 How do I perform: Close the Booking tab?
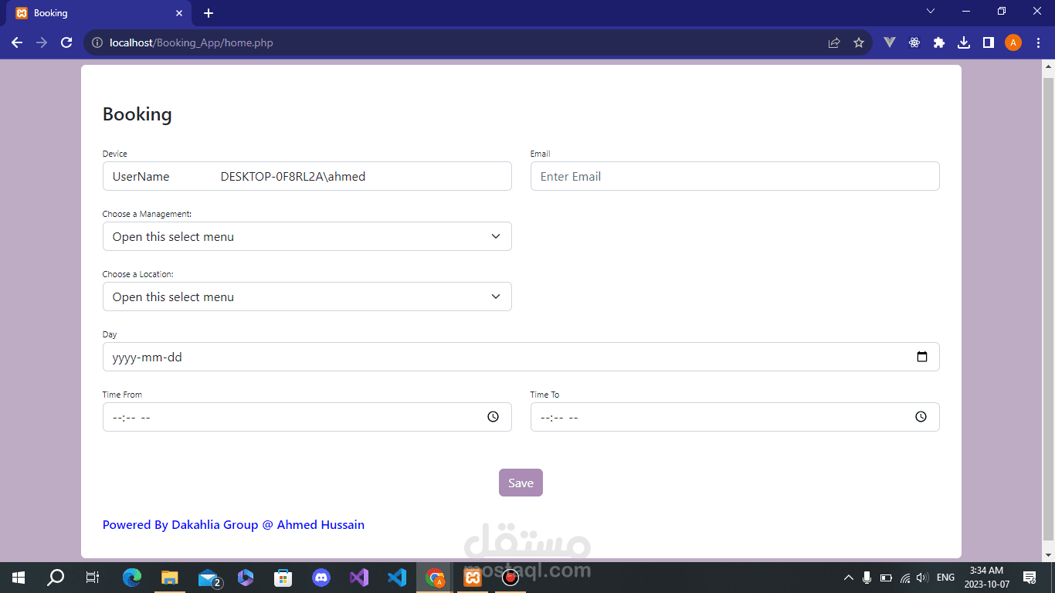click(x=179, y=13)
